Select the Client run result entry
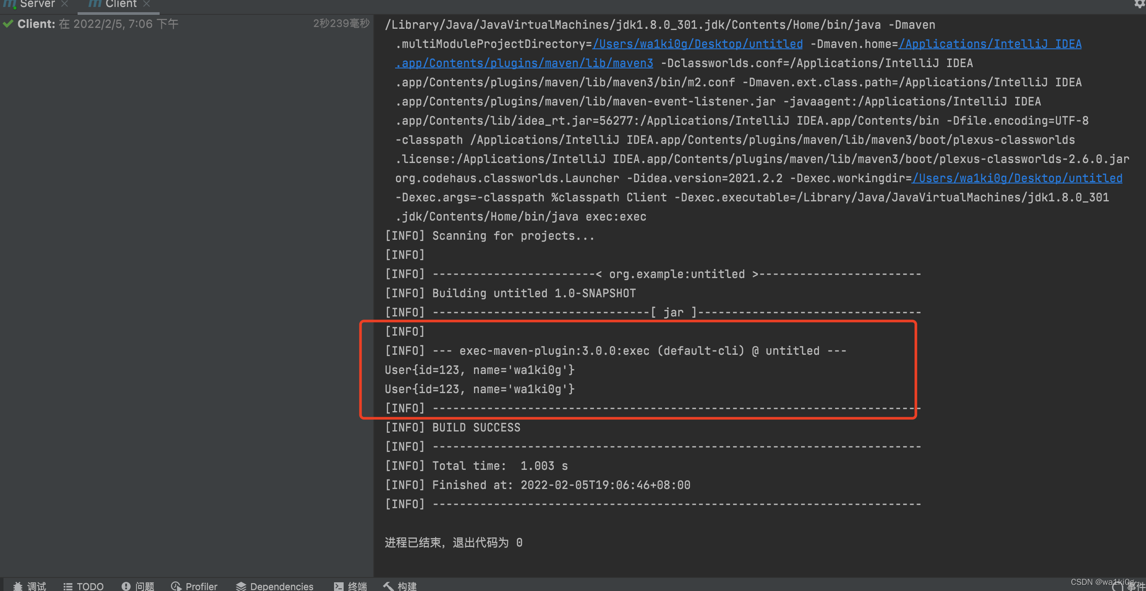Viewport: 1146px width, 591px height. click(186, 24)
